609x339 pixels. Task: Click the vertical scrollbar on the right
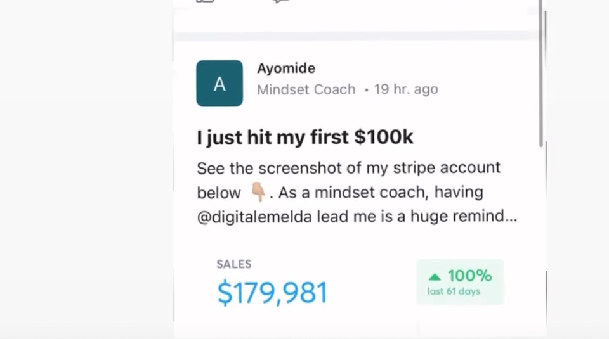click(x=541, y=74)
